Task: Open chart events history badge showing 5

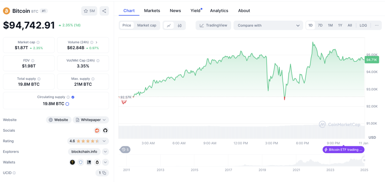Action: point(125,149)
